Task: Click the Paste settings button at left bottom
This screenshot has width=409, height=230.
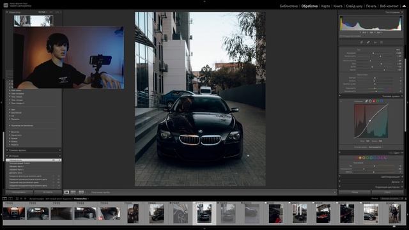Action: (x=48, y=192)
